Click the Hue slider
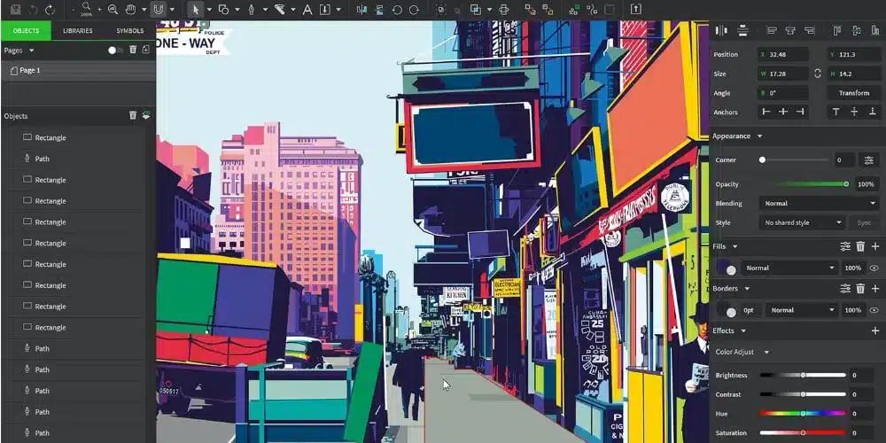Image resolution: width=886 pixels, height=443 pixels. 803,413
